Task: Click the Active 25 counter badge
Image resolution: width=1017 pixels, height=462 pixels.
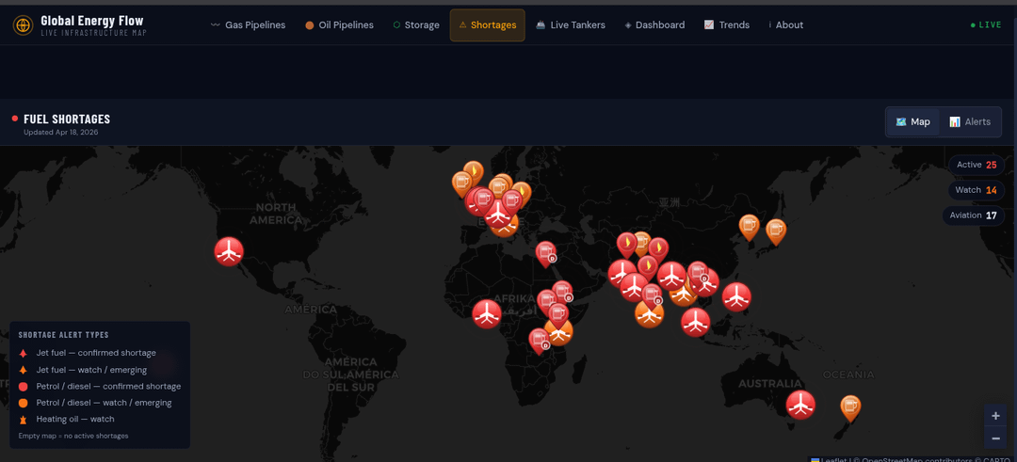Action: [x=977, y=165]
